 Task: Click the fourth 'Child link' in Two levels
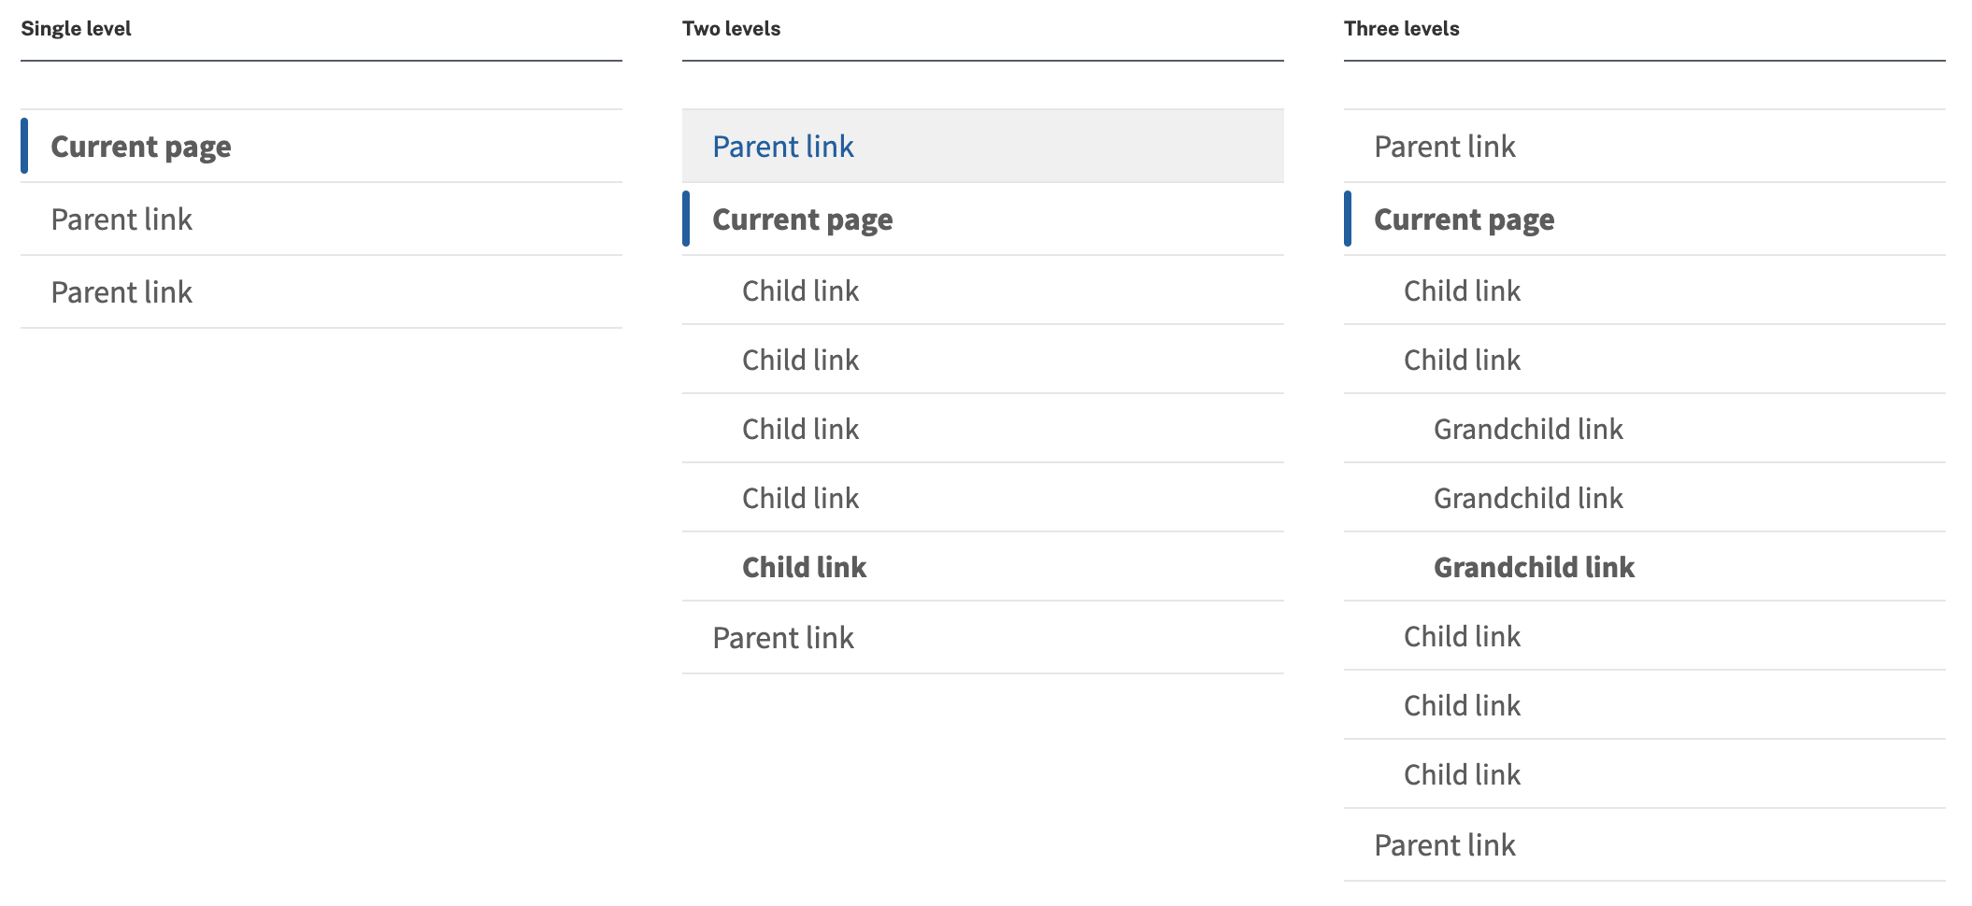click(800, 498)
